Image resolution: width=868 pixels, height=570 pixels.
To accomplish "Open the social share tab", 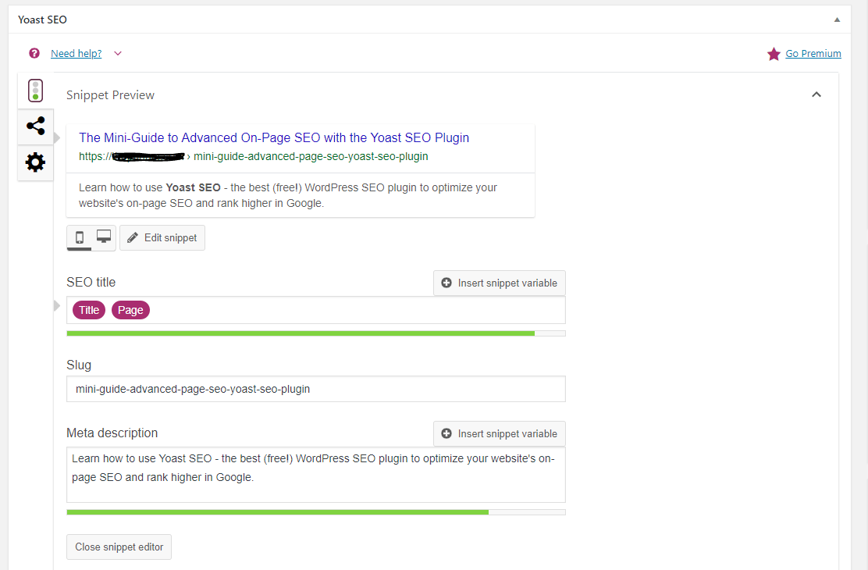I will click(35, 126).
